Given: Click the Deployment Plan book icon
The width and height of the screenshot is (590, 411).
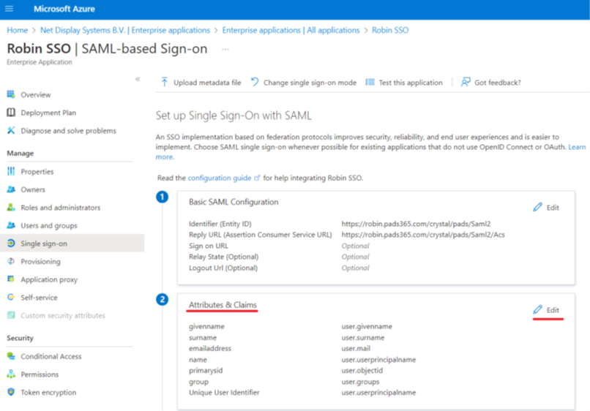Looking at the screenshot, I should click(11, 113).
